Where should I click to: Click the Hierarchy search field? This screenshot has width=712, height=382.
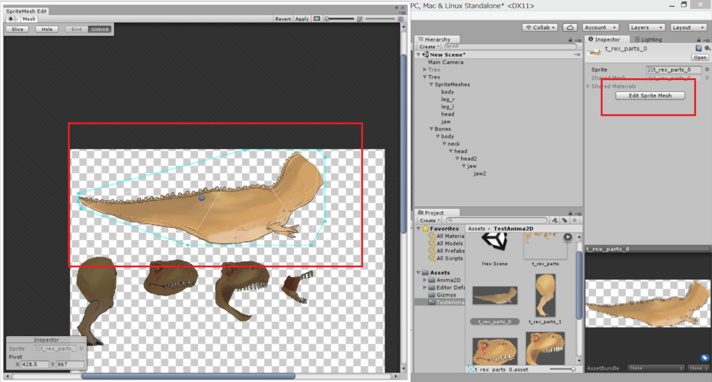[x=510, y=47]
